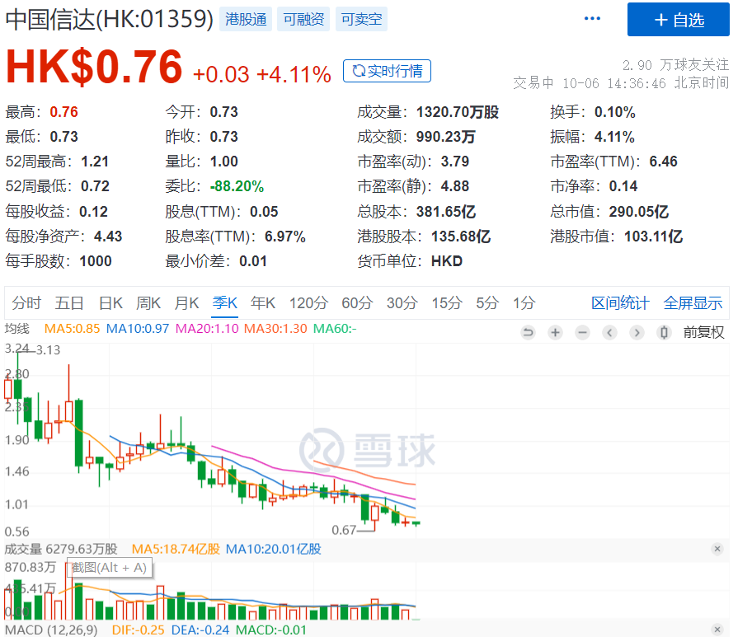
Task: Click the MA10:0.97 moving average label
Action: pyautogui.click(x=138, y=329)
